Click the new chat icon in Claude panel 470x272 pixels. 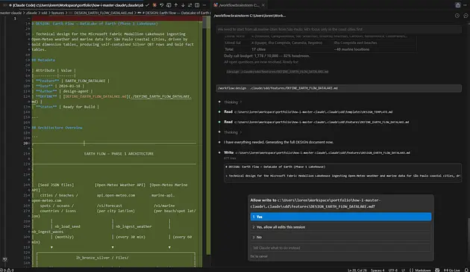466,16
